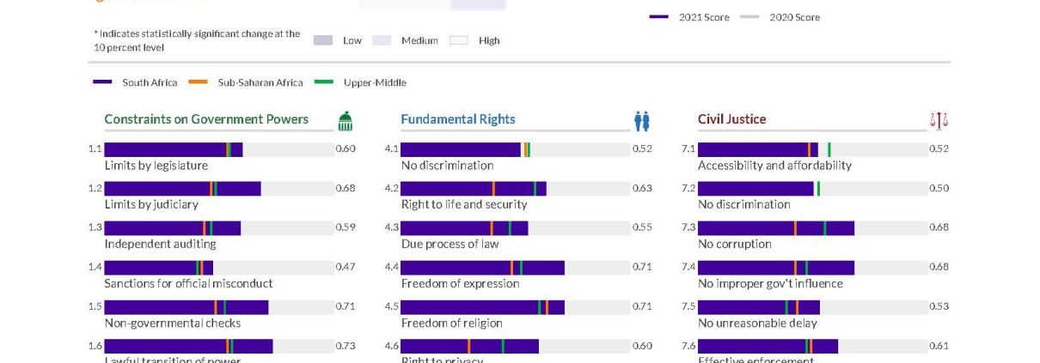
Task: Click the grey 2020 Score legend line
Action: point(749,17)
